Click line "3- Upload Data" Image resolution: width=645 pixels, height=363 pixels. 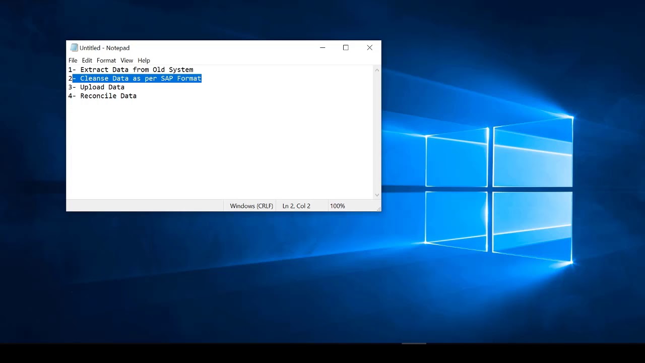pos(96,87)
